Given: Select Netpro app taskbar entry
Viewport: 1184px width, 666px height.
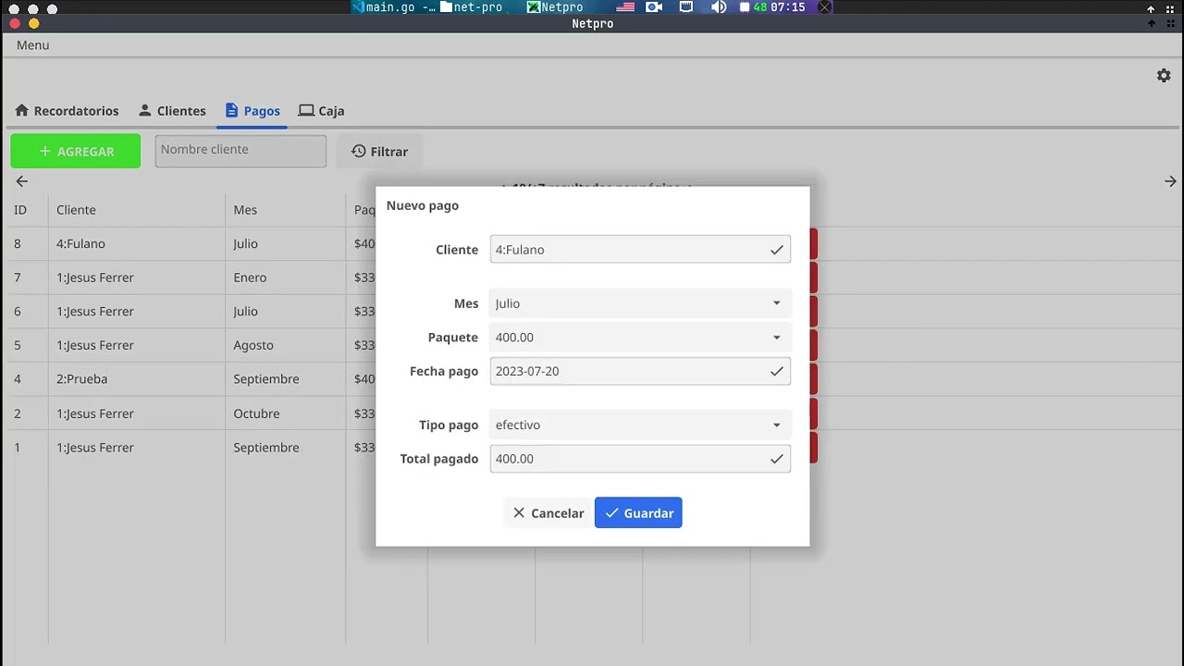Looking at the screenshot, I should coord(555,7).
